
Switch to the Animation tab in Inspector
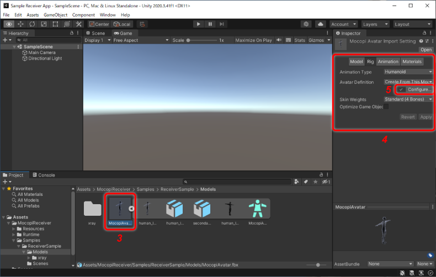[388, 62]
